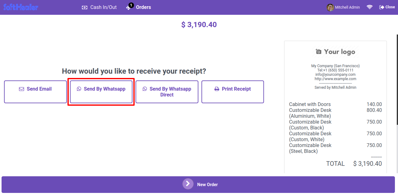Click the envelope icon on Send Email
Viewport: 398px width, 196px height.
[22, 89]
